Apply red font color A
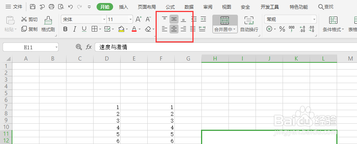This screenshot has height=144, width=357. pos(134,29)
